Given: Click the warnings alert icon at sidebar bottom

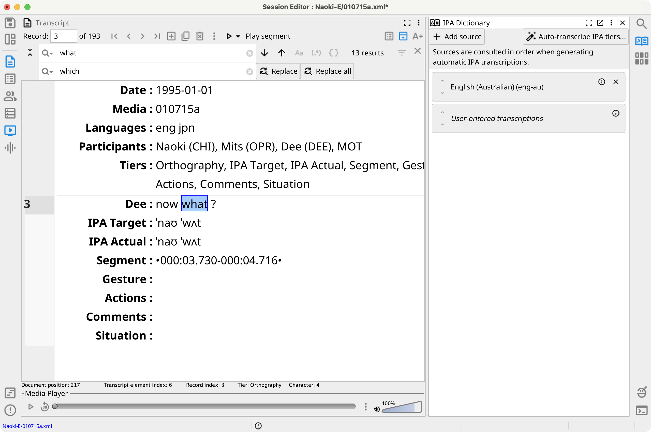Looking at the screenshot, I should click(10, 410).
